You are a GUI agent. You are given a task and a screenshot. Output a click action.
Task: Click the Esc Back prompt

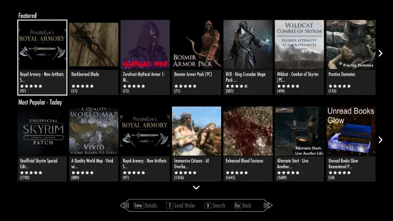pos(242,206)
